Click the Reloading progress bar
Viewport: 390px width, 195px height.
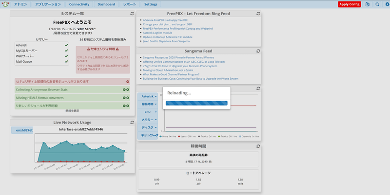[196, 103]
